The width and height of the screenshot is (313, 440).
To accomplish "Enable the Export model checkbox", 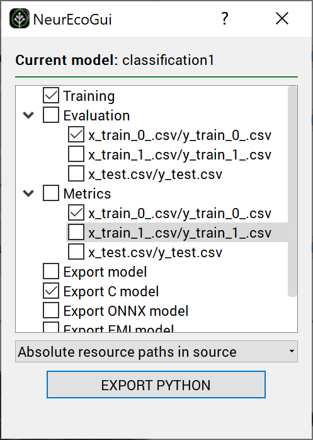I will click(51, 271).
